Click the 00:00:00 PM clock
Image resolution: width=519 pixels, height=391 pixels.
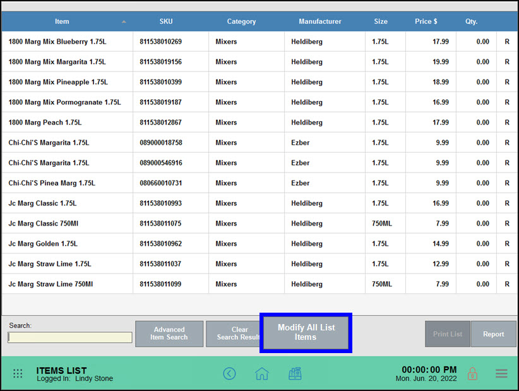point(429,370)
